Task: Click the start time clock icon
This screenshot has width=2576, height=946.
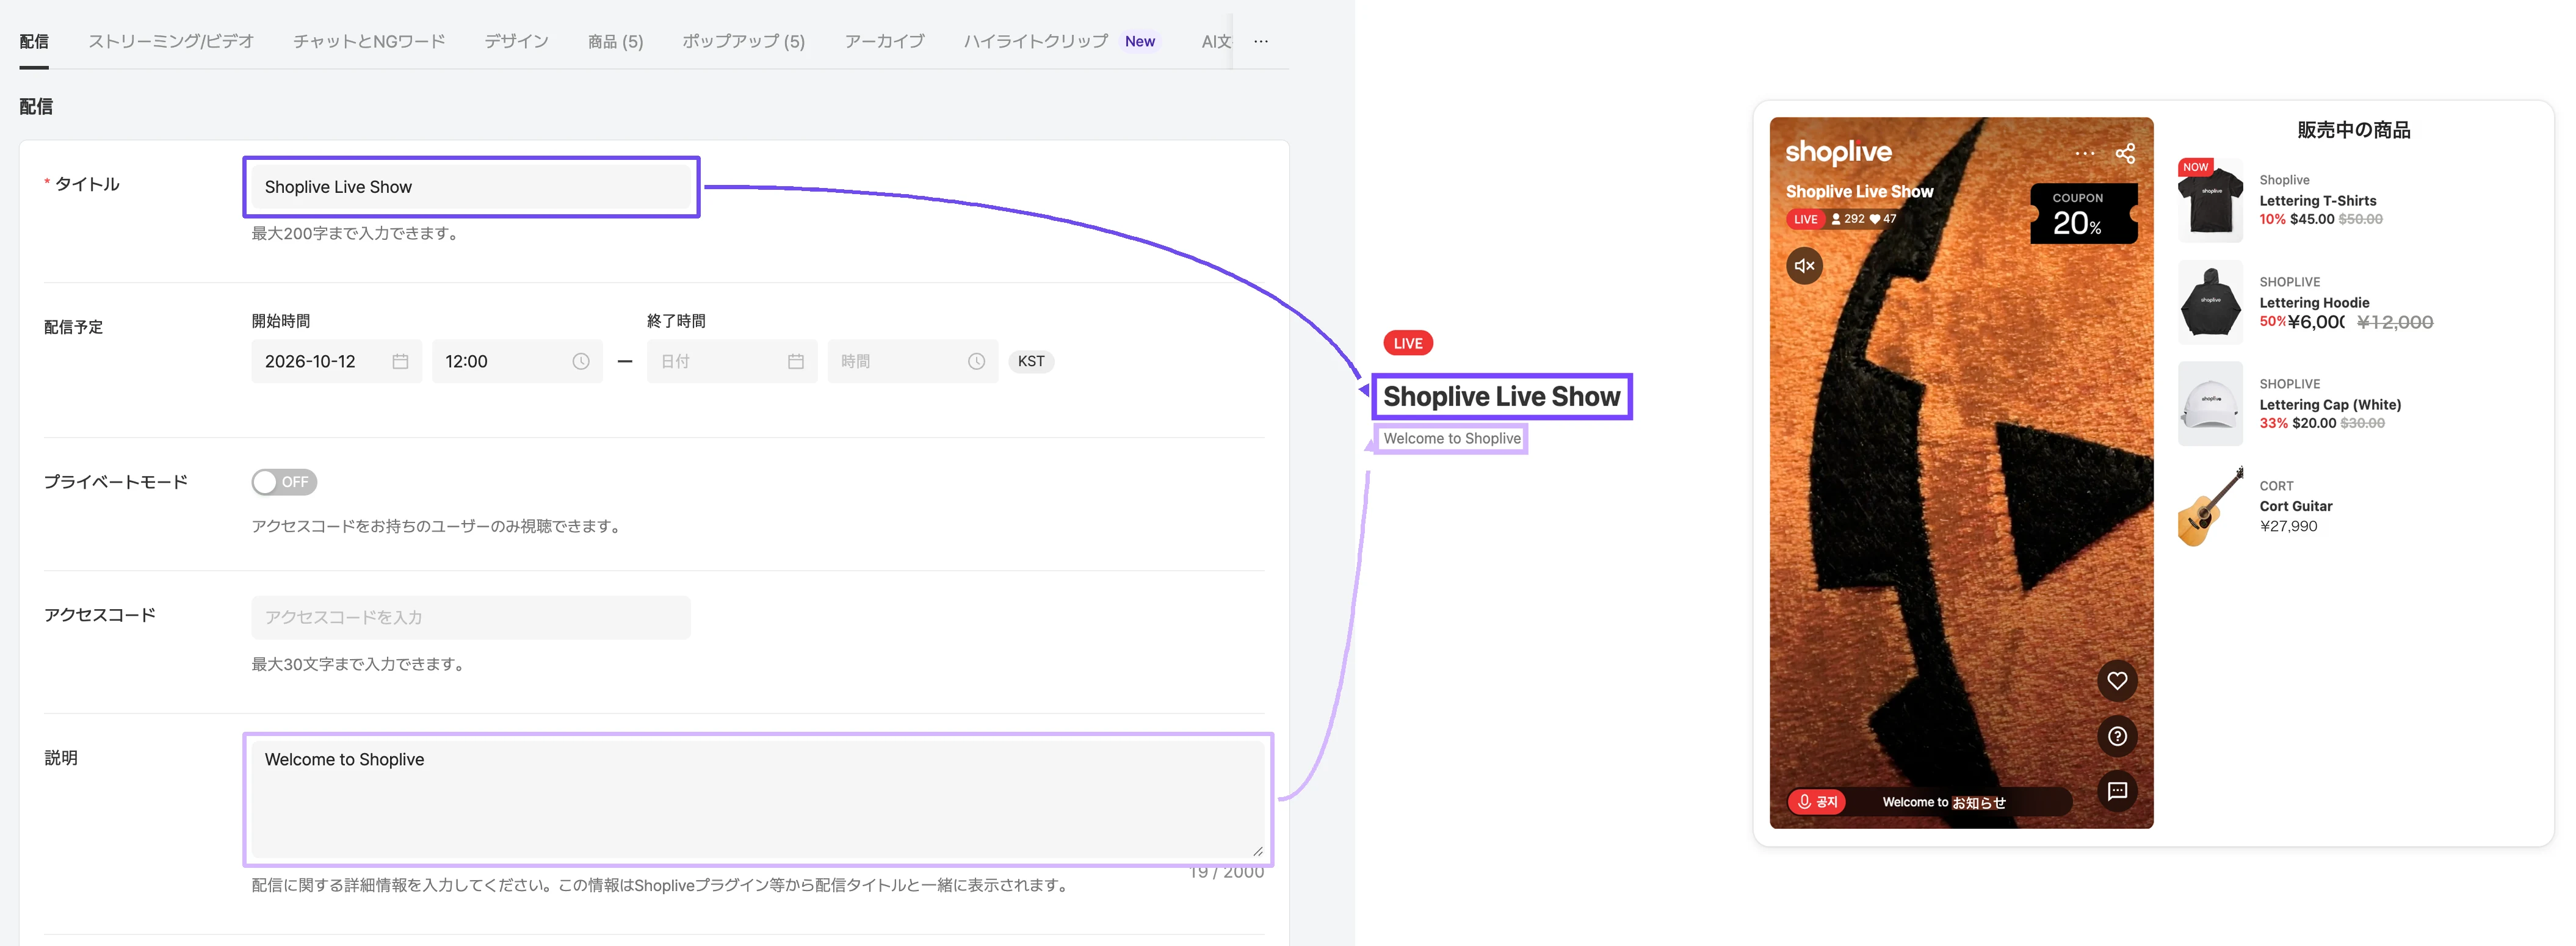Action: click(581, 361)
